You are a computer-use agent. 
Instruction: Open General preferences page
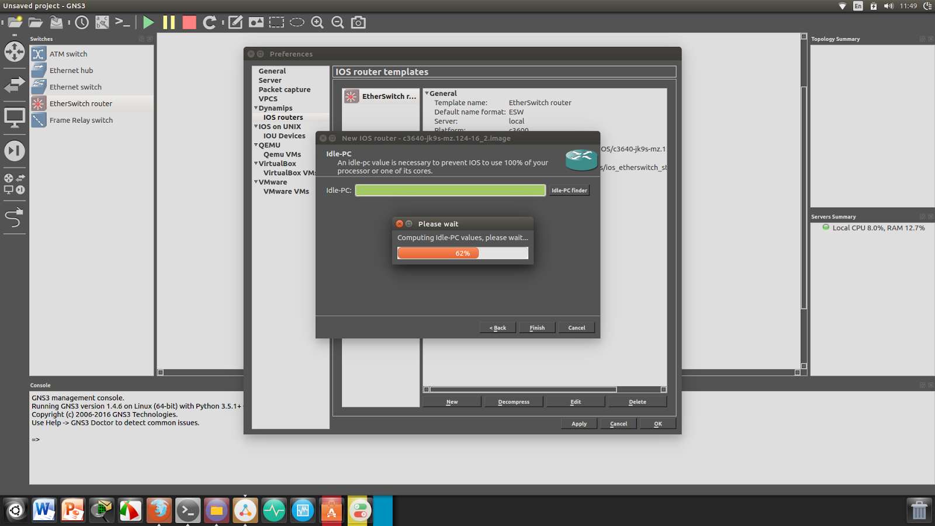tap(272, 71)
